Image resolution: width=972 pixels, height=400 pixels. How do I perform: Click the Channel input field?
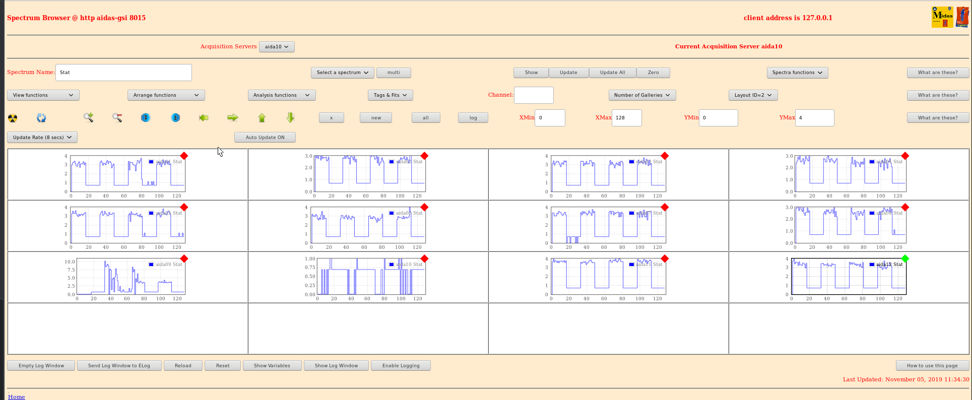click(x=534, y=95)
